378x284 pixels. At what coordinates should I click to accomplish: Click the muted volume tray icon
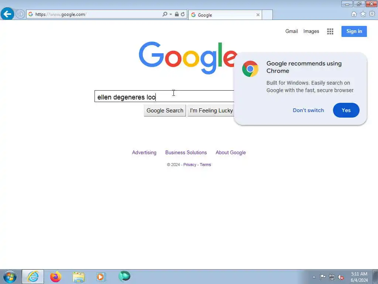pyautogui.click(x=341, y=277)
